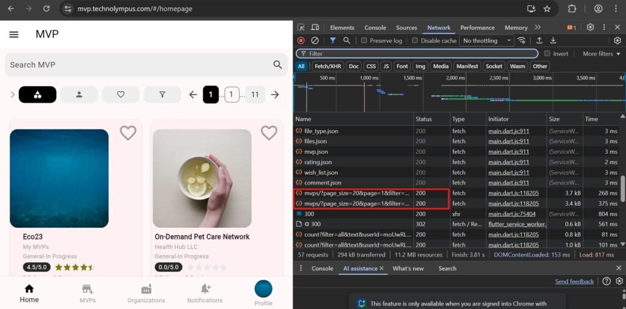Open the funnel filter button in MVP app

coord(162,95)
